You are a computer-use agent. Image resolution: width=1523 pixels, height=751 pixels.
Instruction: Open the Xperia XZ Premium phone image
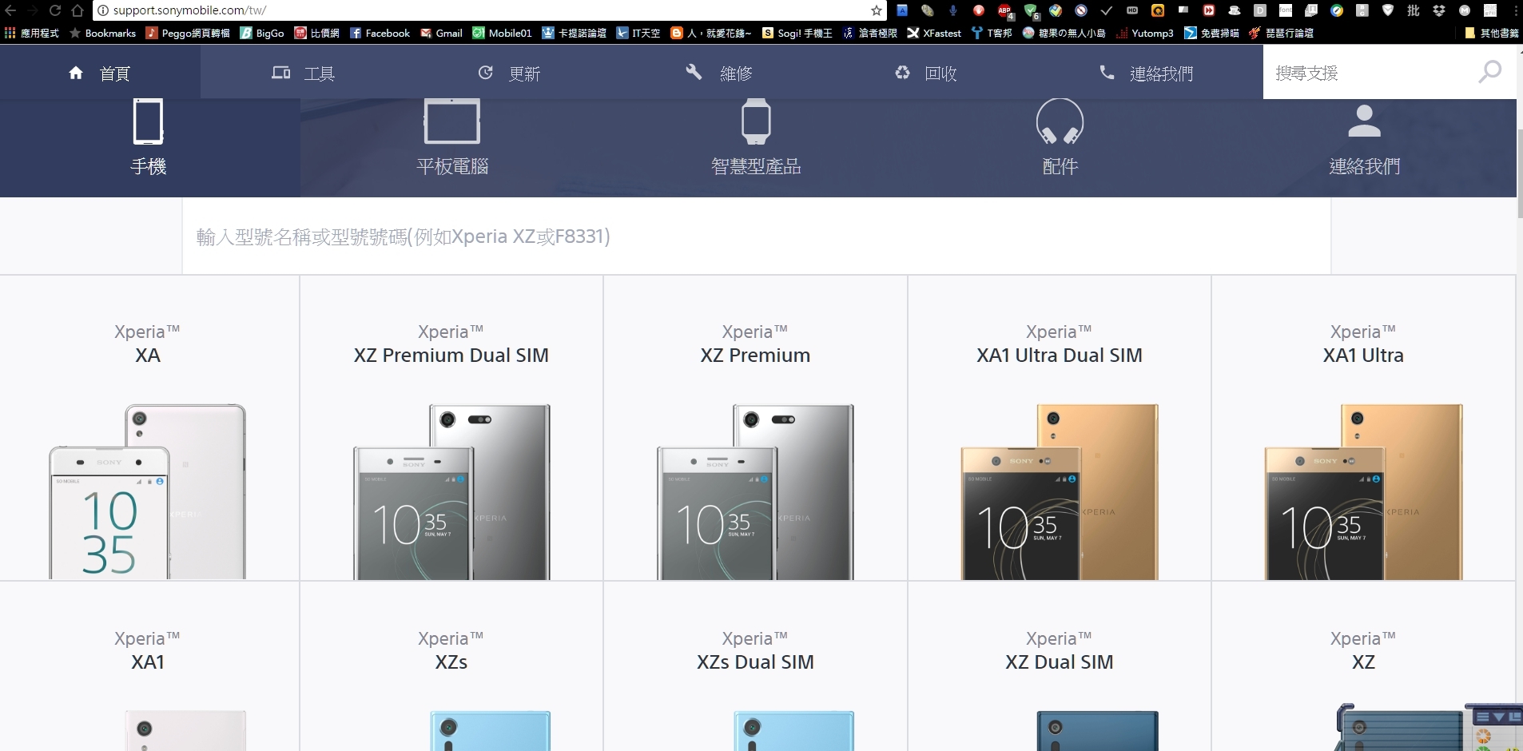pyautogui.click(x=755, y=491)
